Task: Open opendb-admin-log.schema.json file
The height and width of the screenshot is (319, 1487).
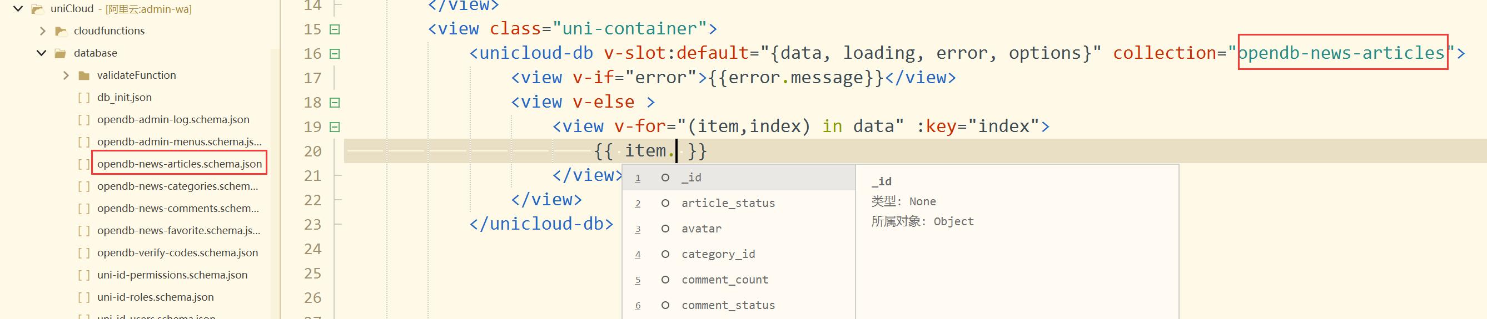Action: 173,120
